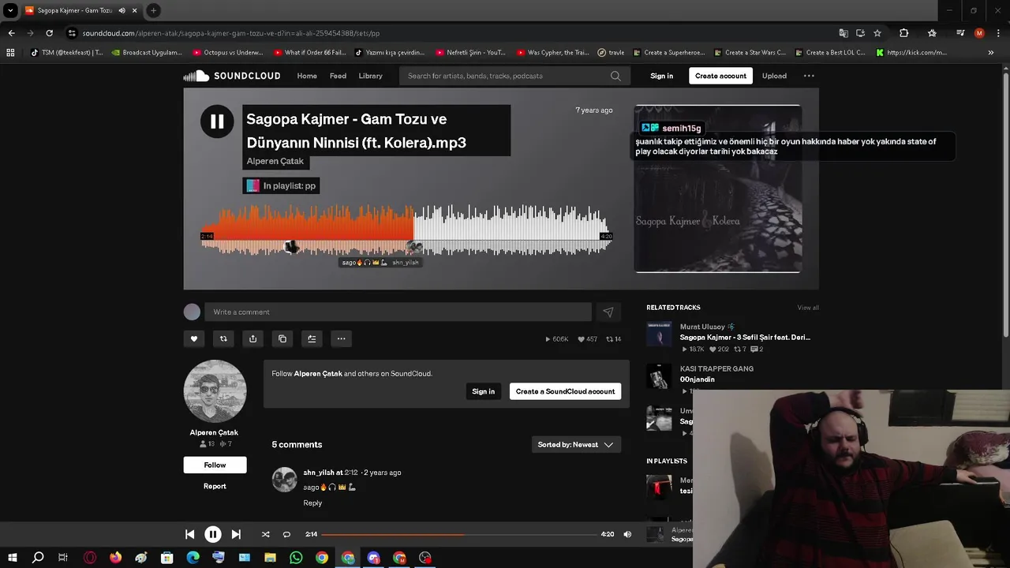1010x568 pixels.
Task: Open the Sagopa Kajmer & Kolera artwork
Action: 718,189
